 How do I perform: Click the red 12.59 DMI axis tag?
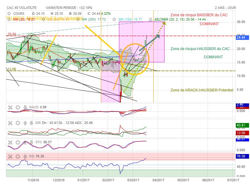tap(242, 133)
